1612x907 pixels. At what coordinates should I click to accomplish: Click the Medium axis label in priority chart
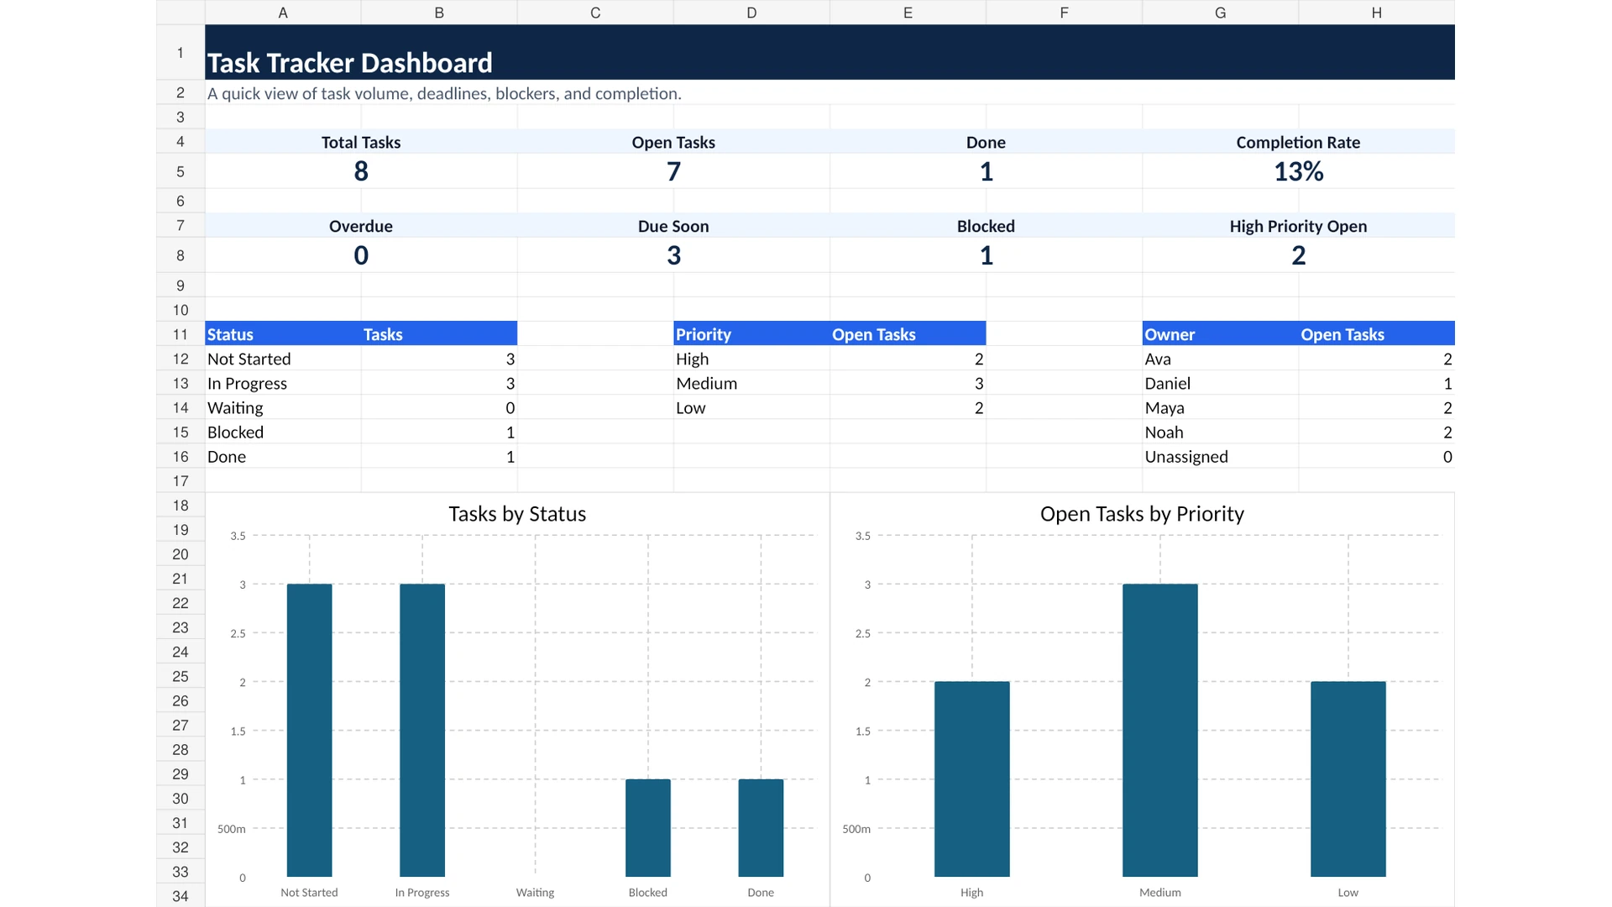(x=1160, y=892)
